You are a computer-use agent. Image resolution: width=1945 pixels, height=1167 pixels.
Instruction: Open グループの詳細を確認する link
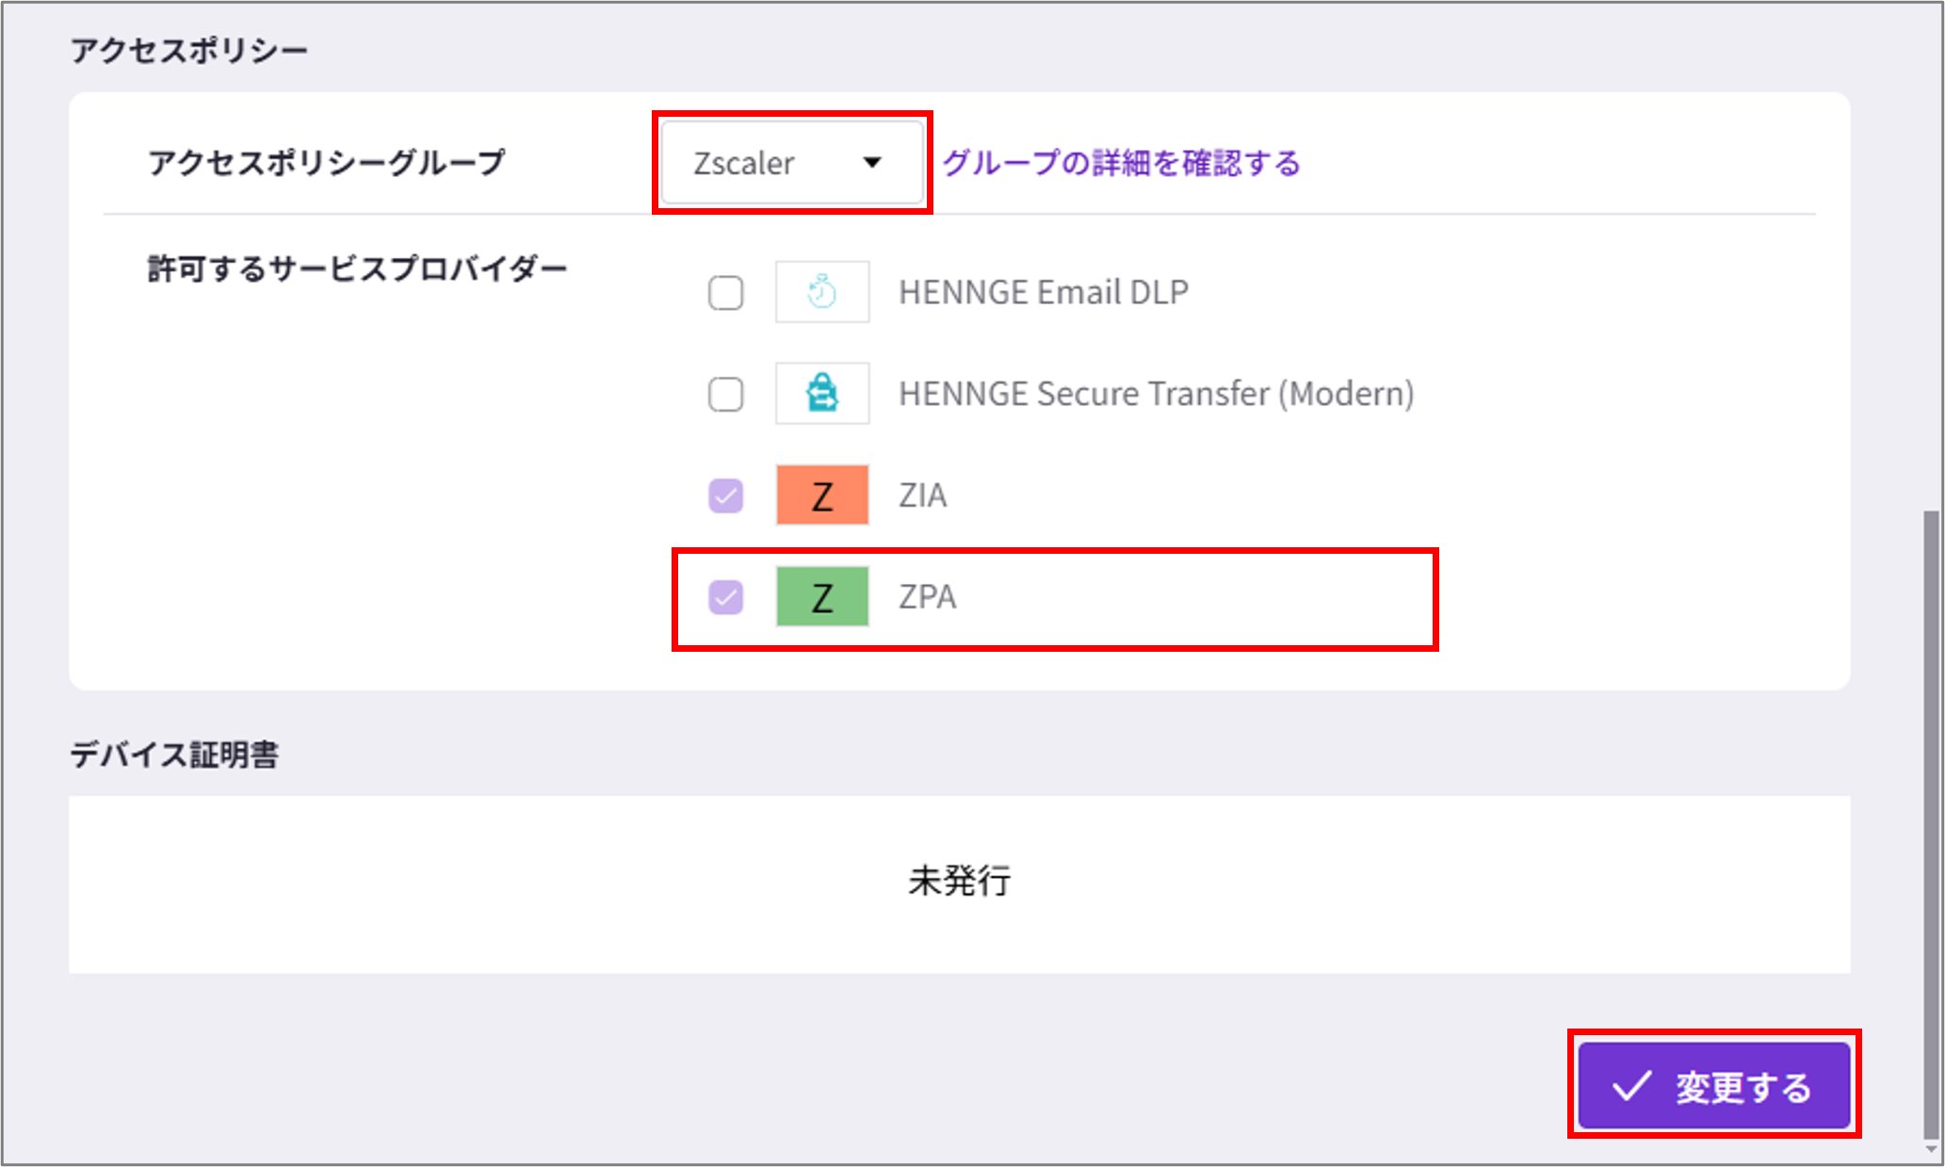[1121, 163]
